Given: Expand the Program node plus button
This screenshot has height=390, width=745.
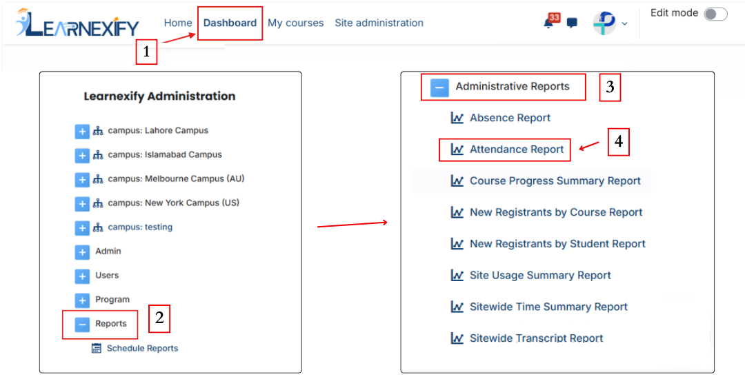Looking at the screenshot, I should pos(82,300).
